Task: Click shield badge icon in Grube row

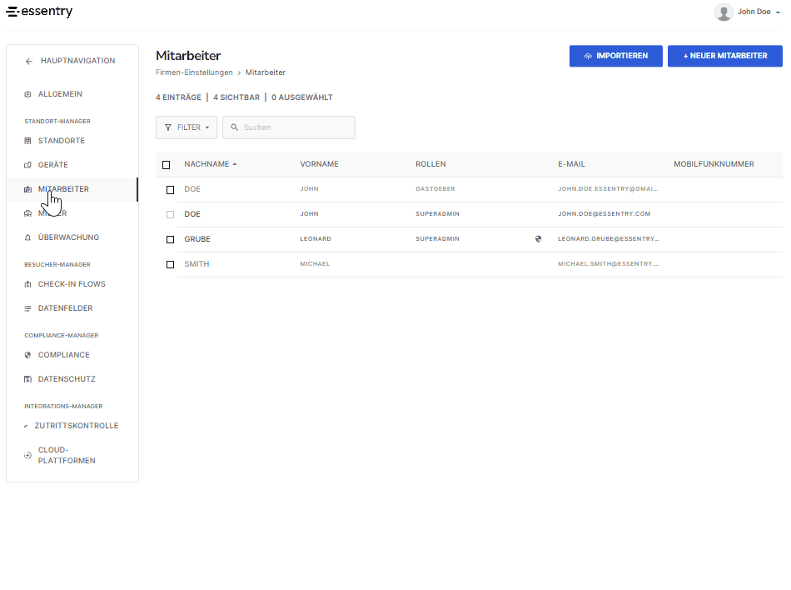Action: click(x=538, y=239)
